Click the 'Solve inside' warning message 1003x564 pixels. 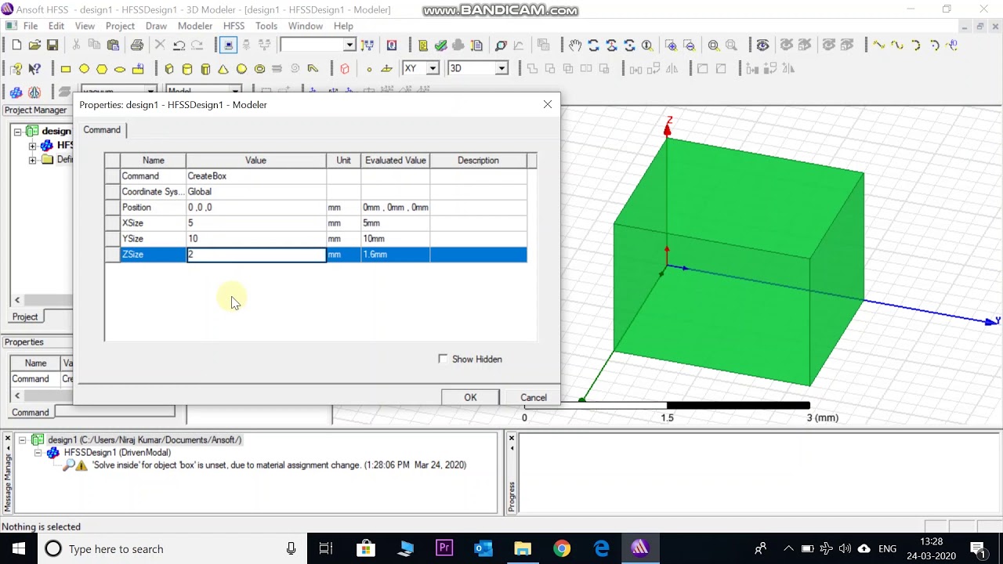279,465
